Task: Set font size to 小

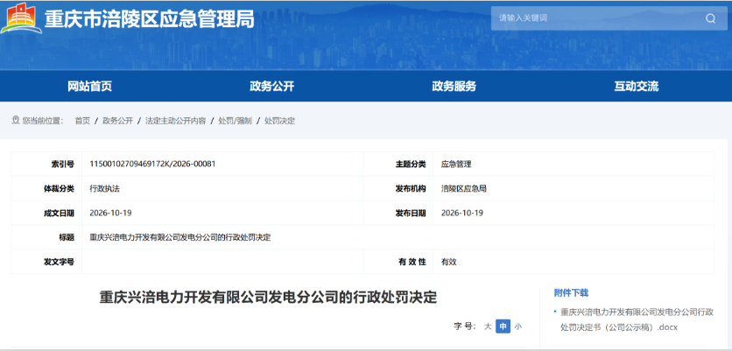Action: tap(517, 326)
